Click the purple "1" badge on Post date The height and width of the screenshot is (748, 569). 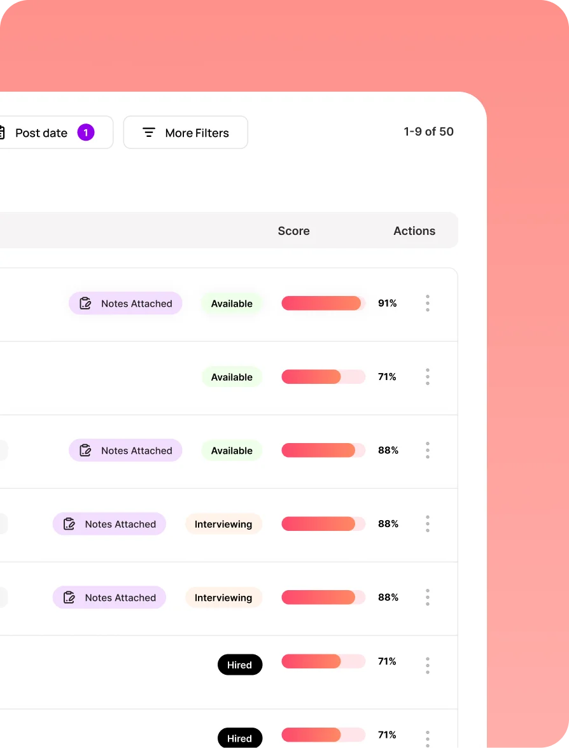pos(86,132)
